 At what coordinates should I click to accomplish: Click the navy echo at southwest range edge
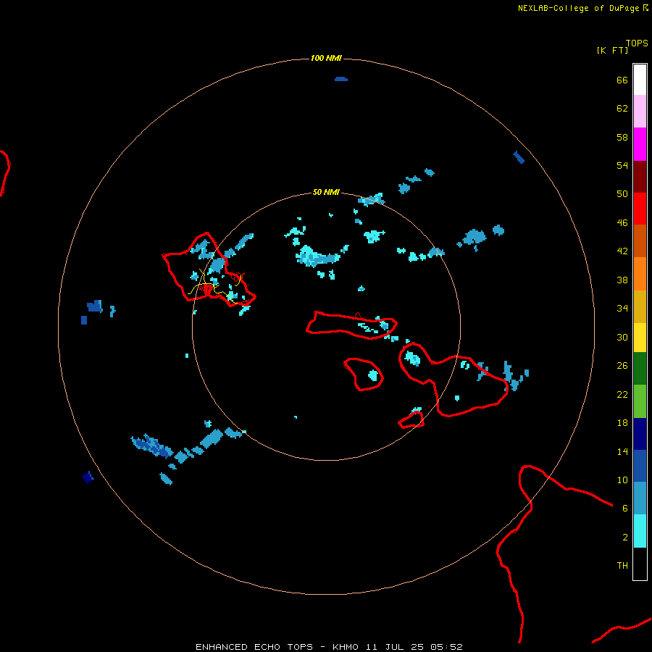pos(88,477)
